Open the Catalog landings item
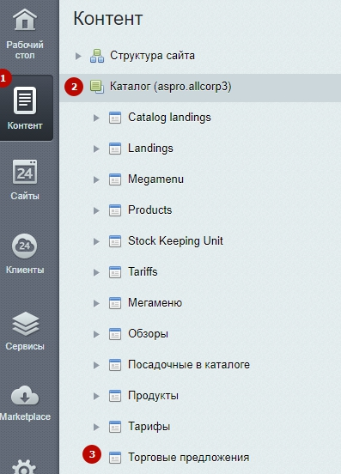Image resolution: width=341 pixels, height=474 pixels. click(169, 118)
